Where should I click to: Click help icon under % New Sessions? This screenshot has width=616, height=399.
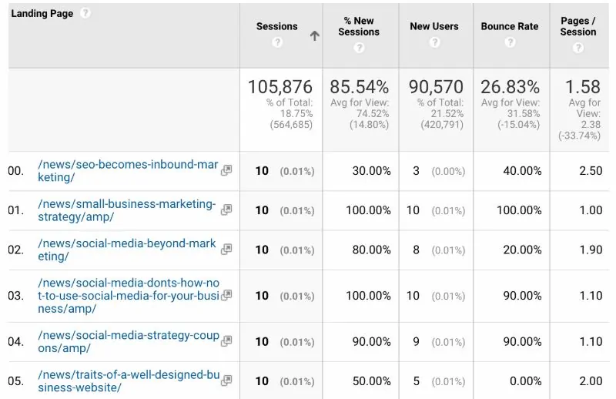(x=359, y=48)
